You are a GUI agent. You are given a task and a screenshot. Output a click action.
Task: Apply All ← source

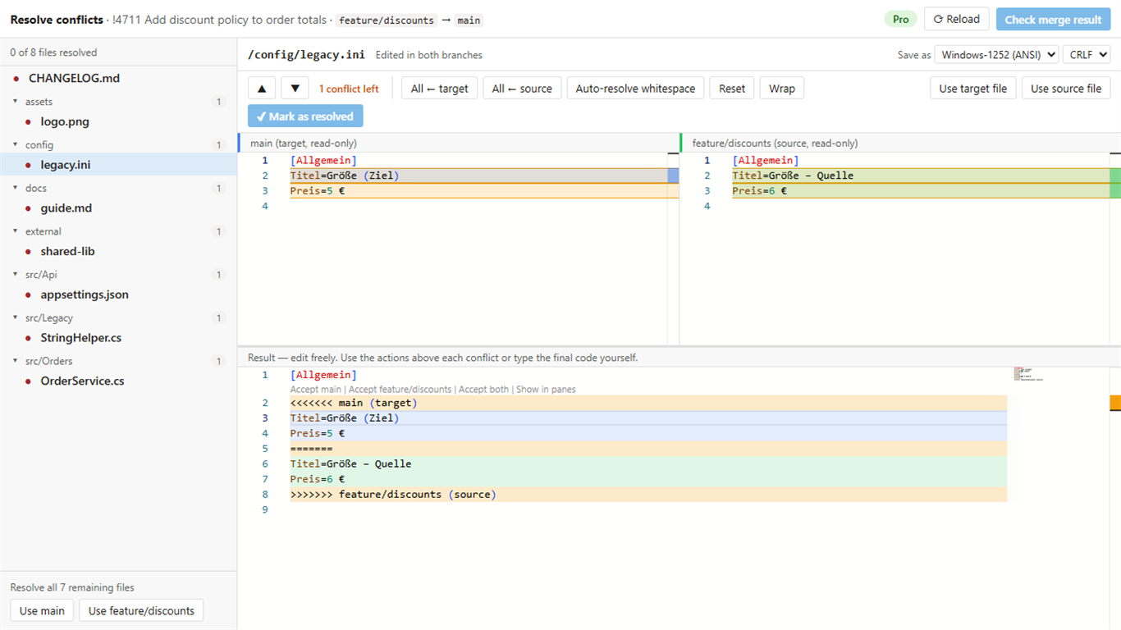click(522, 89)
